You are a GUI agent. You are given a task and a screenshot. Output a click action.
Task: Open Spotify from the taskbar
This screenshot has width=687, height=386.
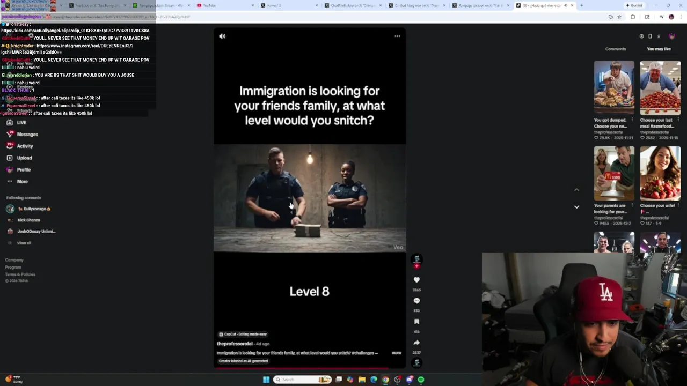pos(421,380)
